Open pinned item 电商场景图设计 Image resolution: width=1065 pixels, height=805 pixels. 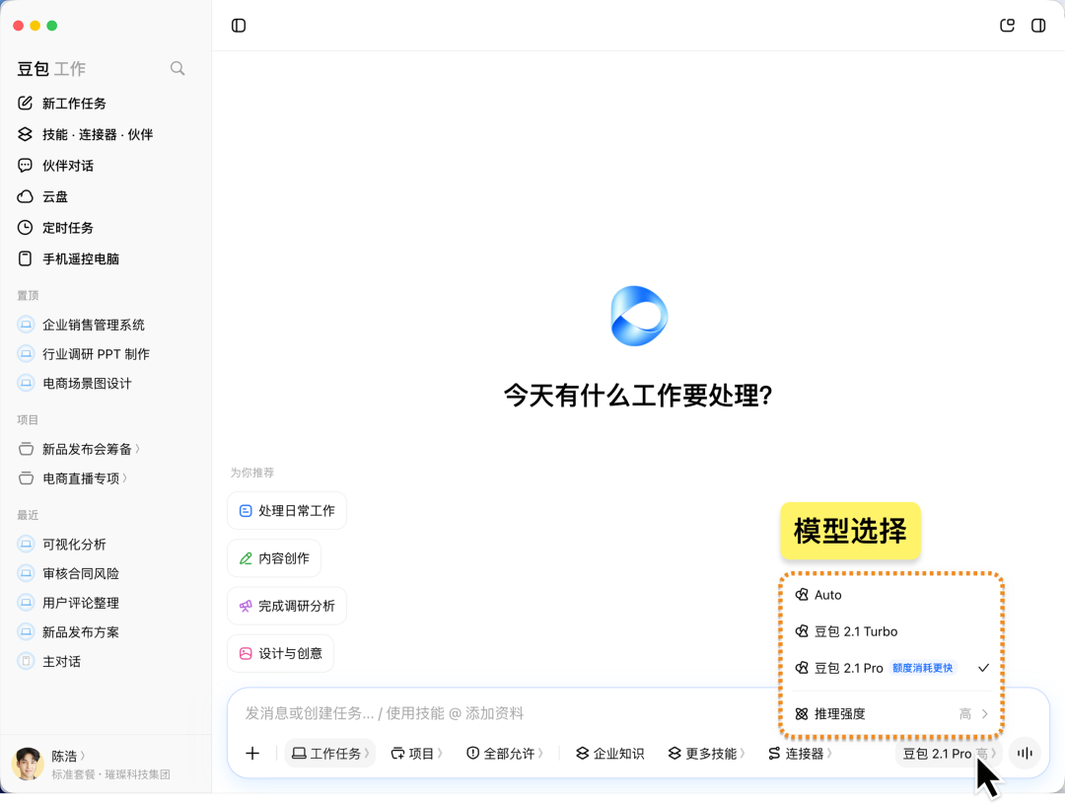tap(74, 383)
